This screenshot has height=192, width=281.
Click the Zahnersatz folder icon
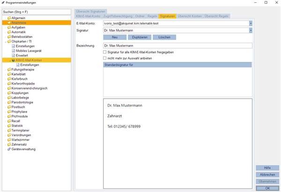coord(9,144)
